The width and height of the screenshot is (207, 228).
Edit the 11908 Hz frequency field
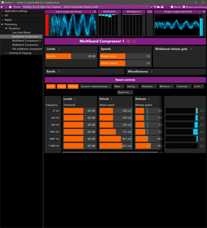click(x=53, y=146)
